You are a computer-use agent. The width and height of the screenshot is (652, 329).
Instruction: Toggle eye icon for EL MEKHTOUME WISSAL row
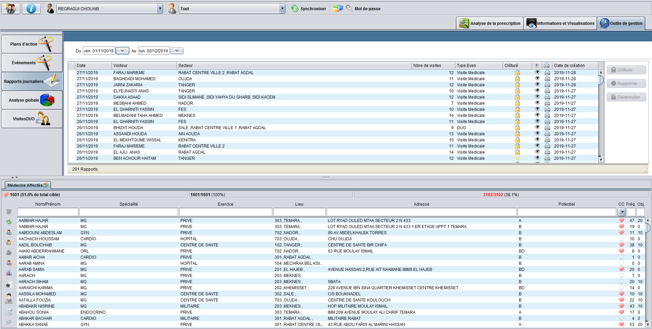[537, 139]
